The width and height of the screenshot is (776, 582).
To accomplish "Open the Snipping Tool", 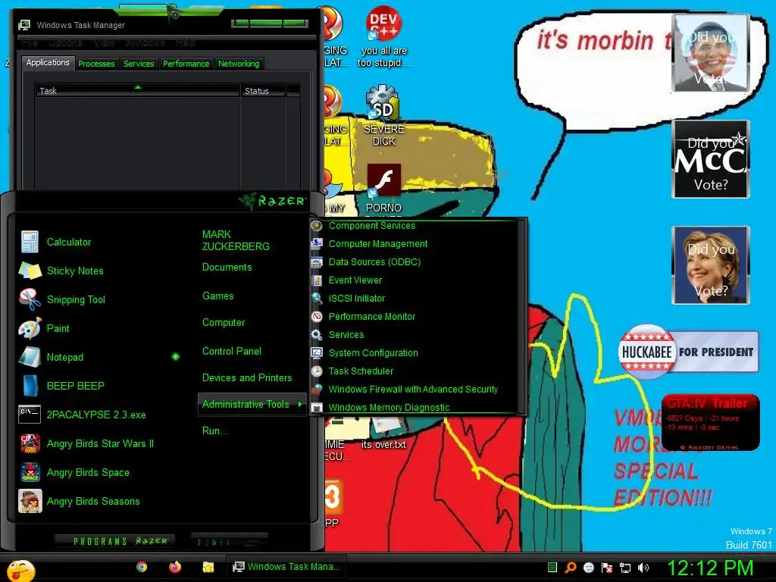I will (63, 299).
